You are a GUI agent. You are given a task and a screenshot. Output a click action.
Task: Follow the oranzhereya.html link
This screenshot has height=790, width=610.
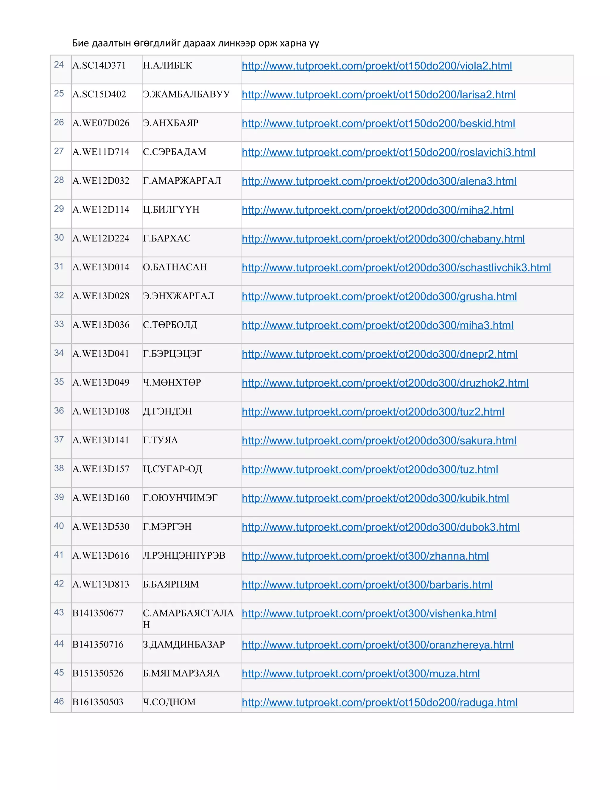coord(378,645)
